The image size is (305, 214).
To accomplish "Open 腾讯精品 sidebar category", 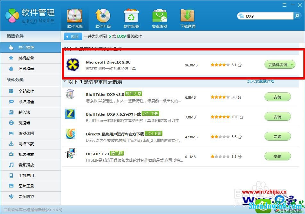I will [x=30, y=68].
